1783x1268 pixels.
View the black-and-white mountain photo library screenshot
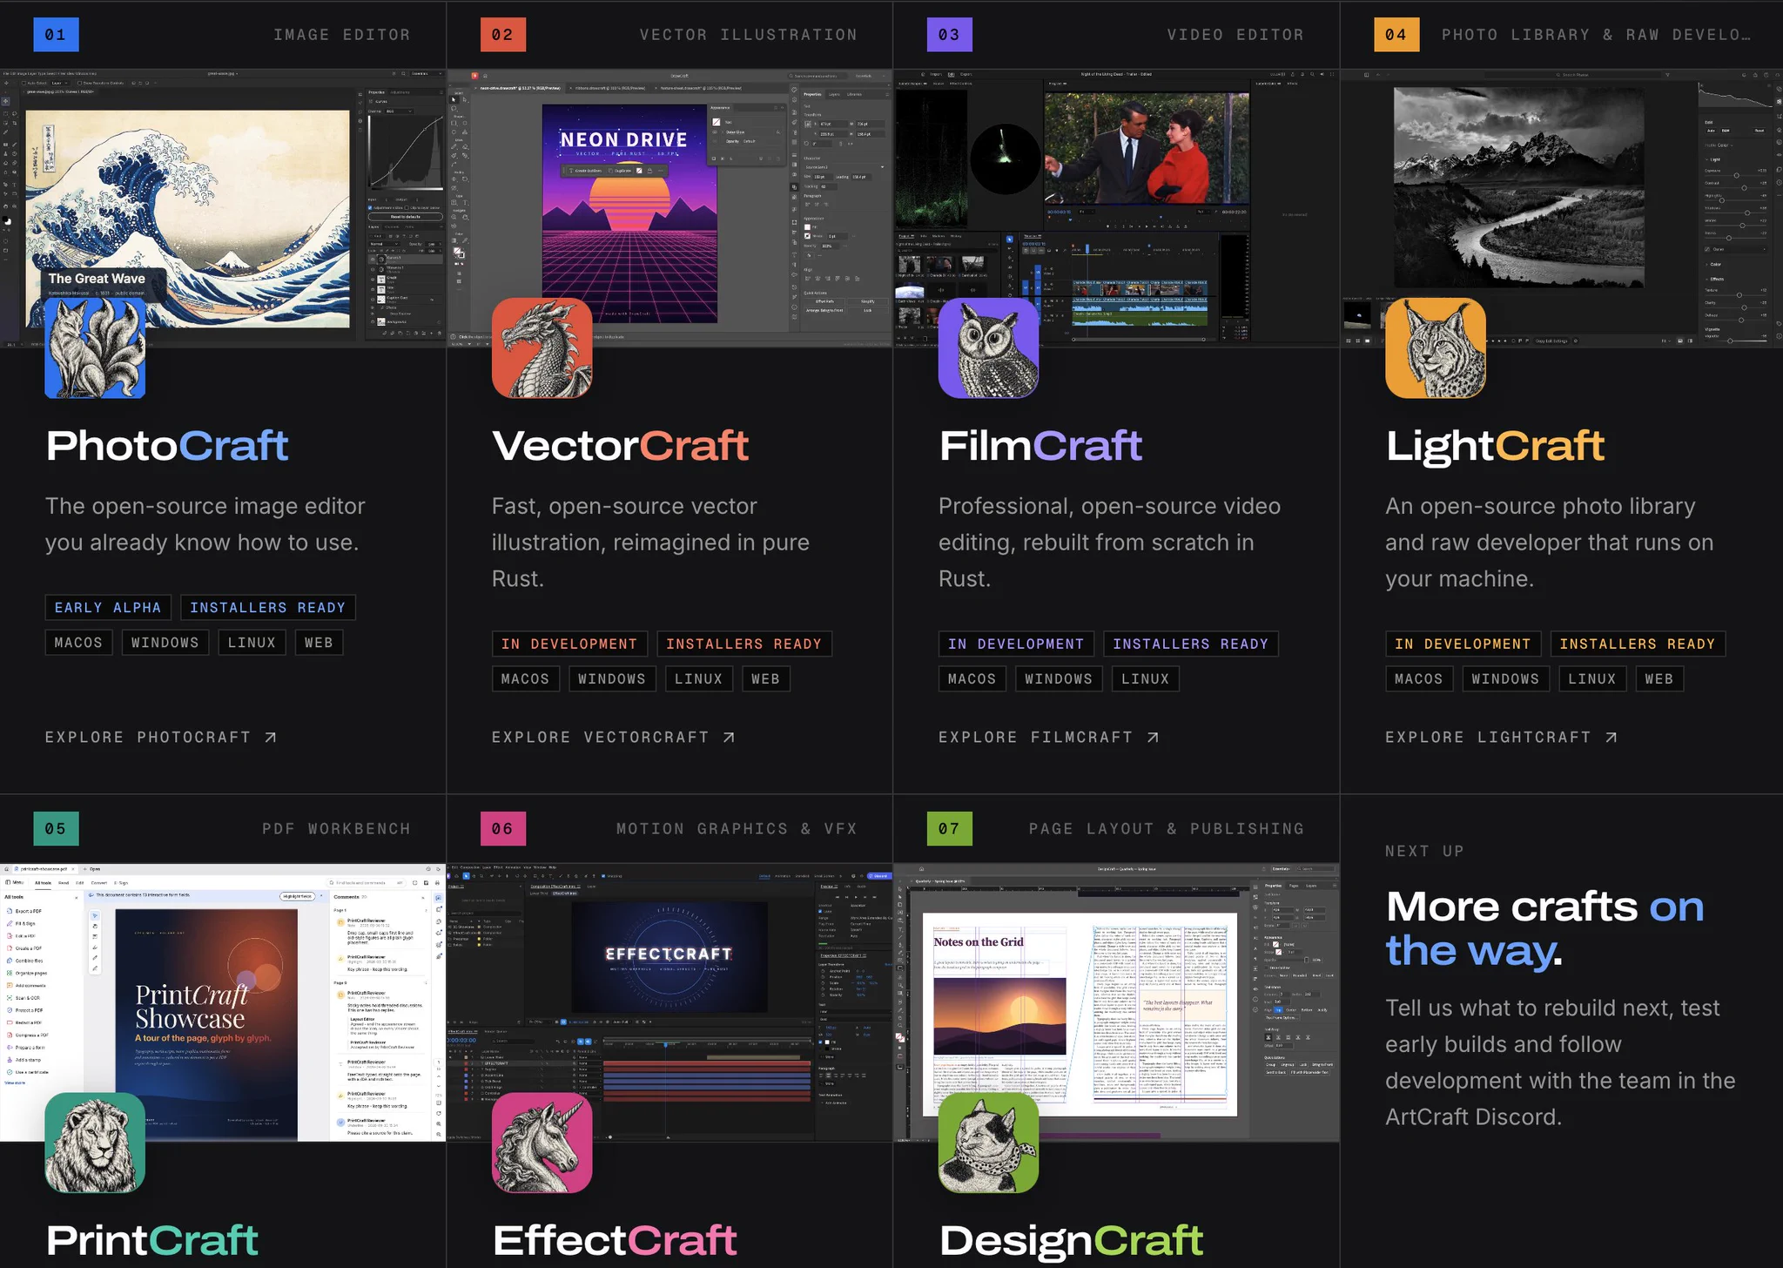pos(1562,209)
